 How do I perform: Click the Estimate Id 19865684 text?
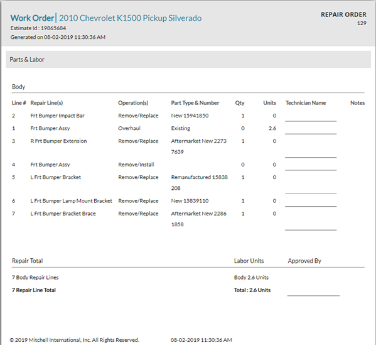pyautogui.click(x=38, y=28)
